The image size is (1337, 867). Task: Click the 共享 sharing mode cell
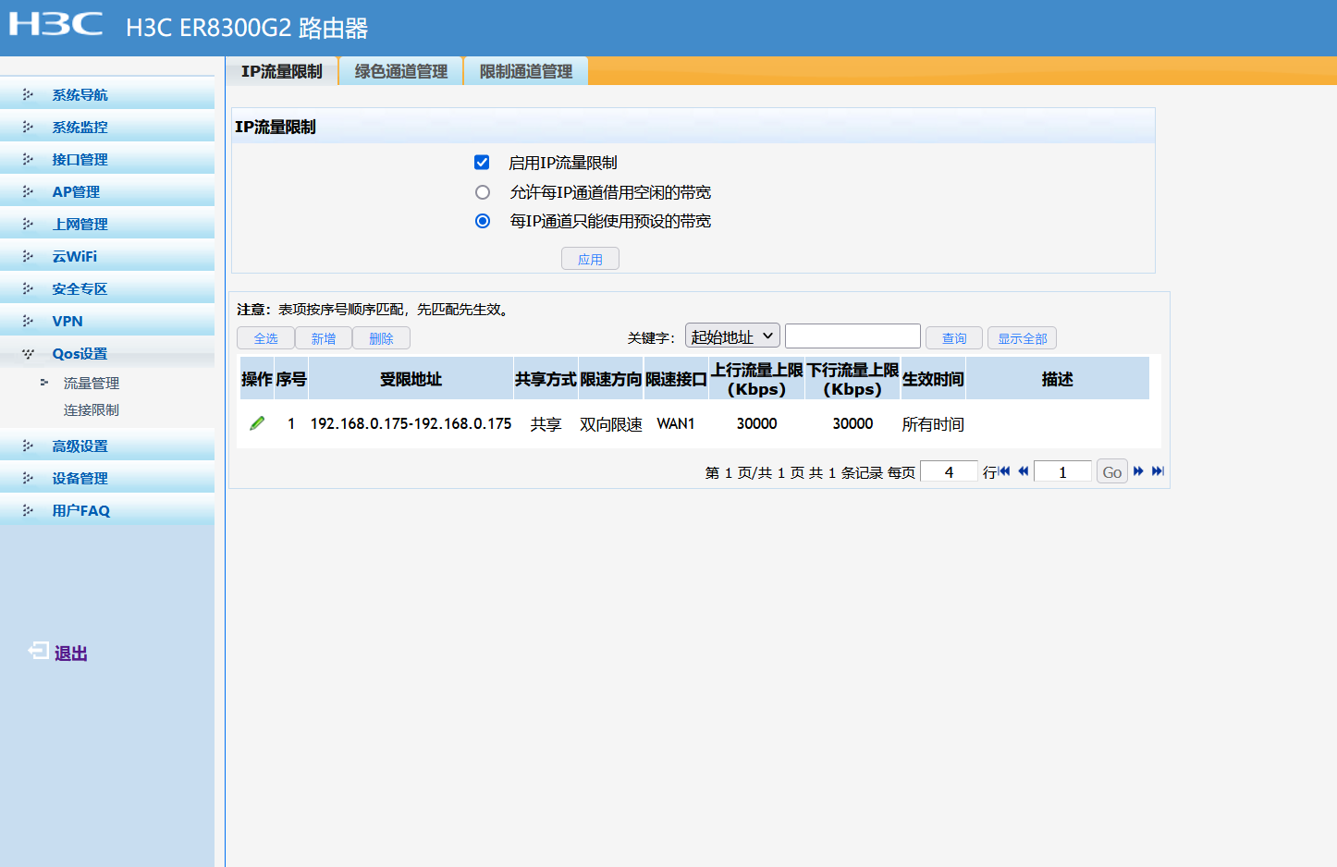point(546,424)
